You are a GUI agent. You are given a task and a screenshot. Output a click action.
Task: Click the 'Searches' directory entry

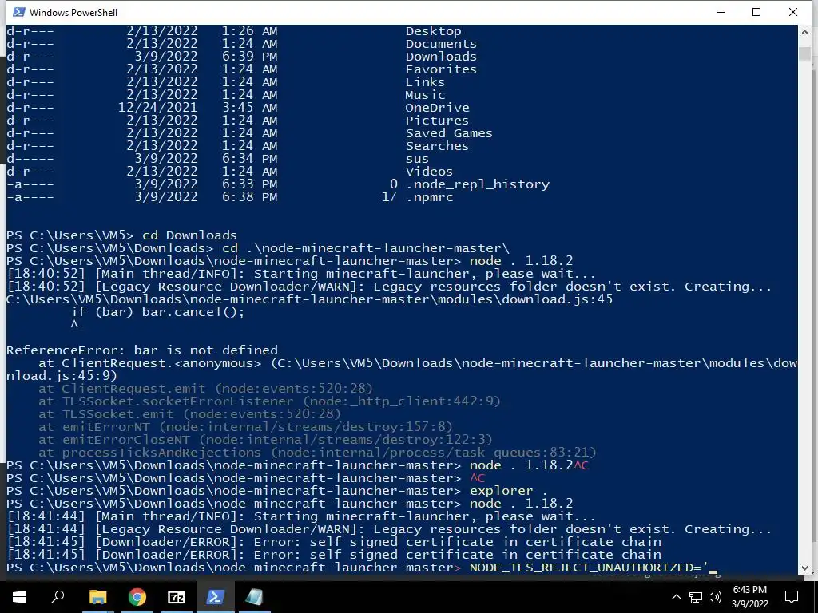point(437,146)
